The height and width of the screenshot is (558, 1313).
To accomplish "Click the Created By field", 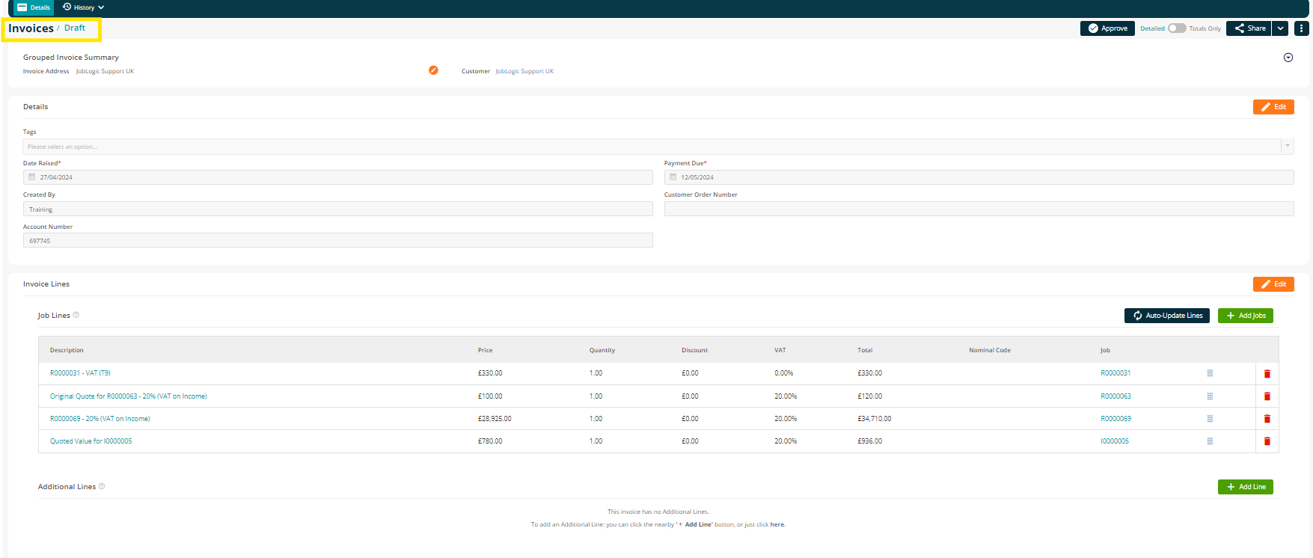I will point(338,209).
